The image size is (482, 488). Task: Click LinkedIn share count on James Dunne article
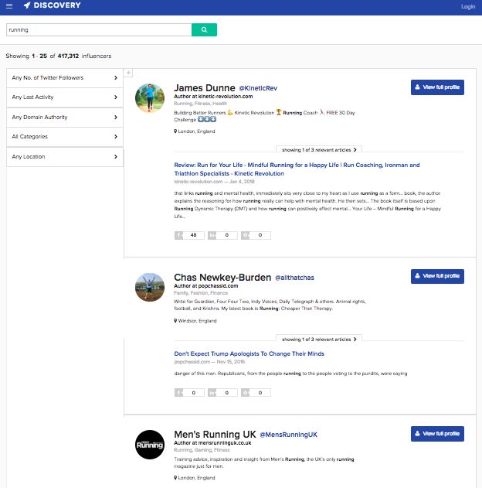point(222,235)
